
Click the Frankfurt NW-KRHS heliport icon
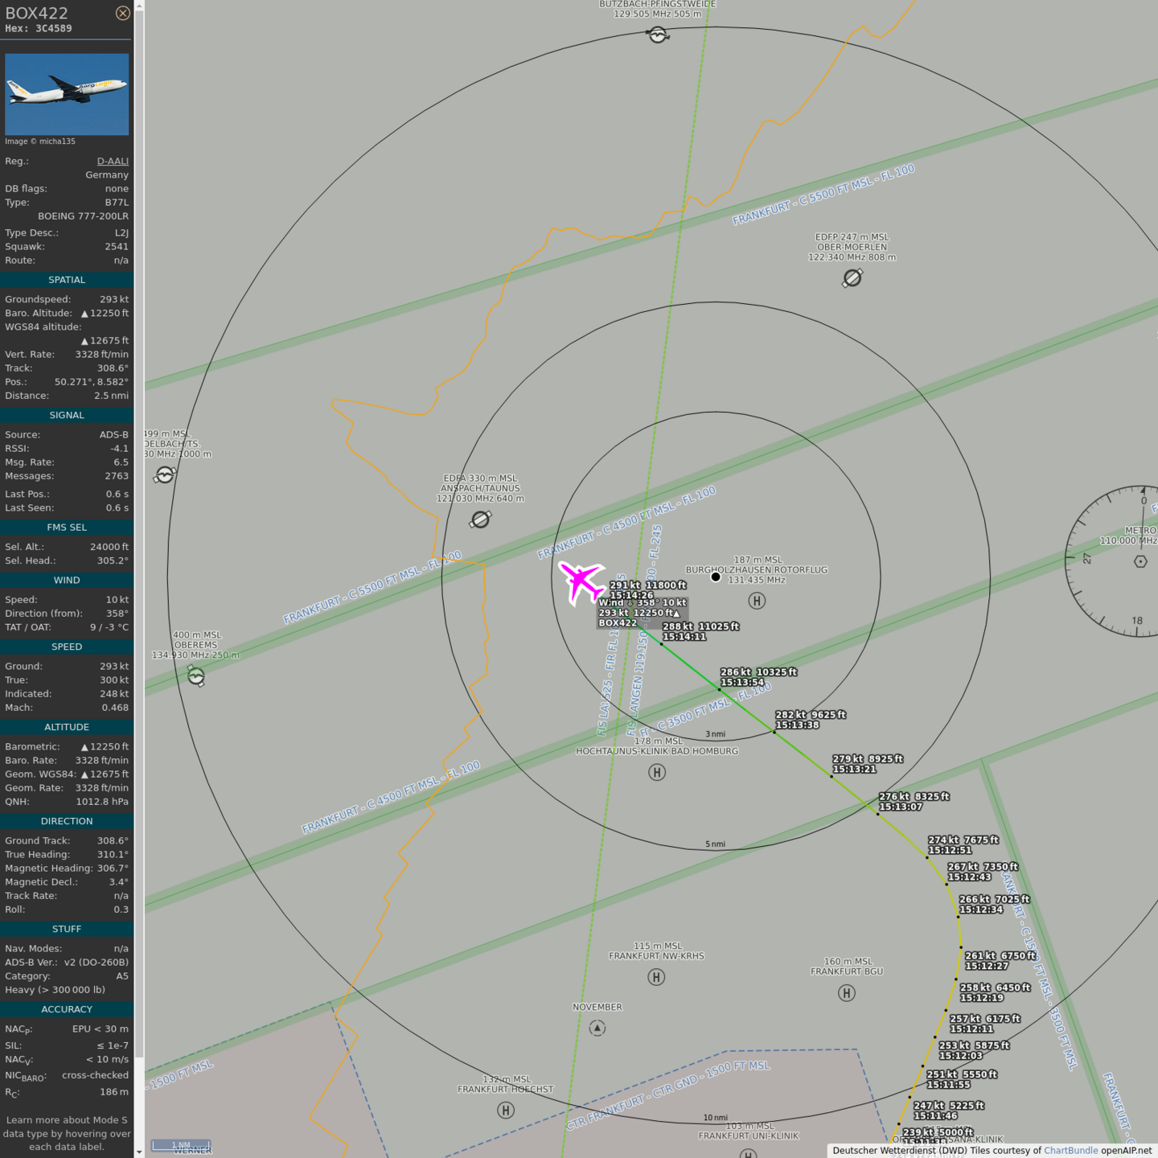tap(656, 977)
